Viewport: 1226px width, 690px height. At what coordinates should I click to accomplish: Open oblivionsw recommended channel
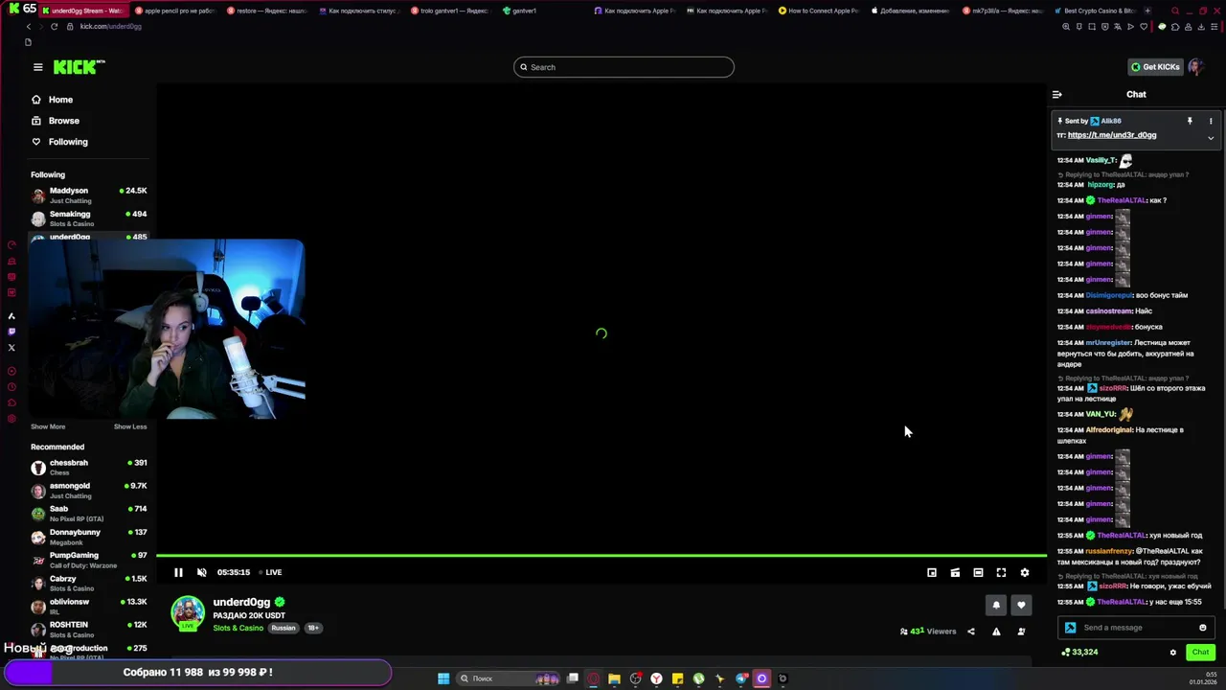tap(88, 606)
